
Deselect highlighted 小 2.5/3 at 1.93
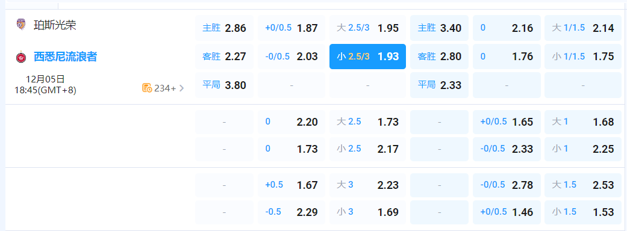tap(367, 57)
